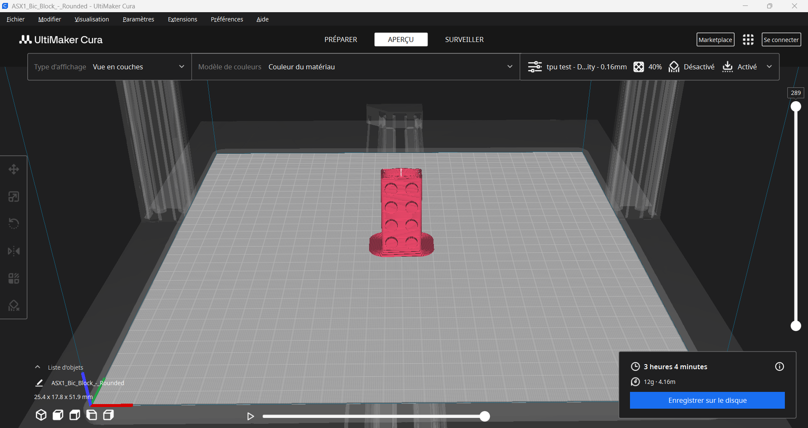Select the Mirror tool in left toolbar
The width and height of the screenshot is (808, 428).
(14, 251)
